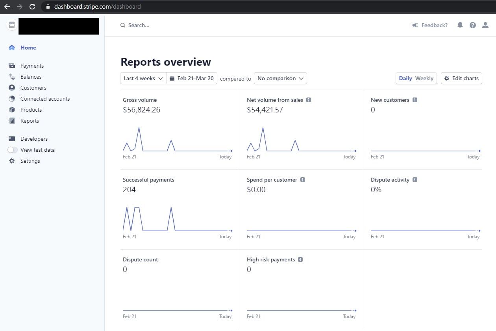This screenshot has width=496, height=331.
Task: Expand the No comparison dropdown
Action: click(280, 78)
